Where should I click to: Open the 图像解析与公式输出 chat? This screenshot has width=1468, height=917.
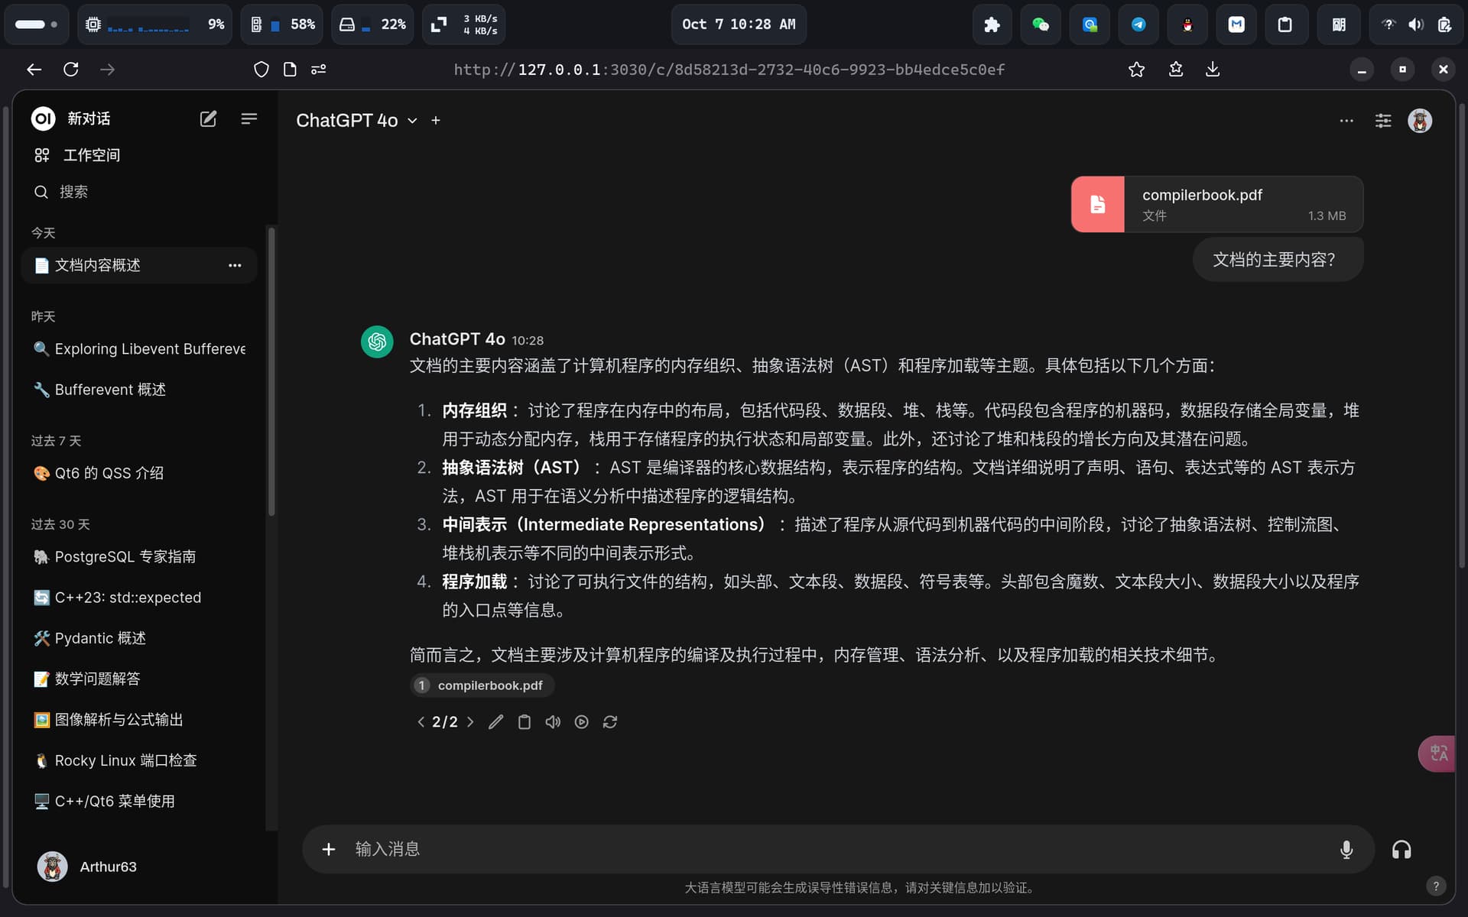139,720
